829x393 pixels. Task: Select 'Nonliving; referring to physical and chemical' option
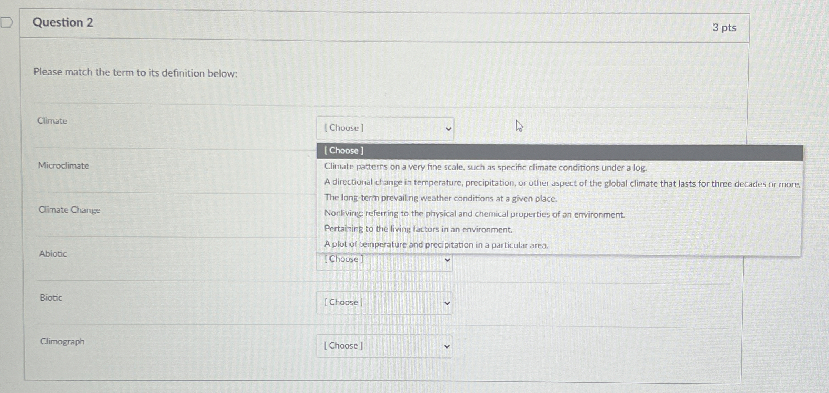pyautogui.click(x=474, y=214)
